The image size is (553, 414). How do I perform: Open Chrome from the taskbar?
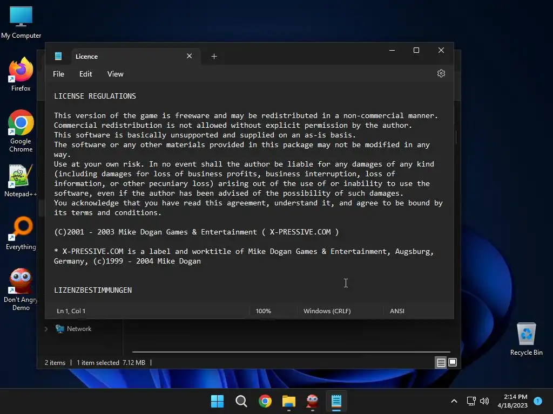pyautogui.click(x=265, y=401)
